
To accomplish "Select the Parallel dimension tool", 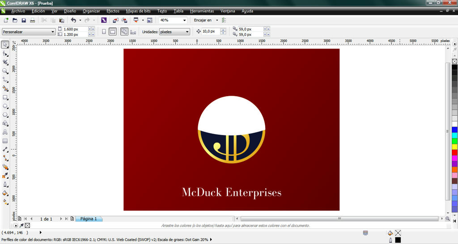I will (5, 149).
